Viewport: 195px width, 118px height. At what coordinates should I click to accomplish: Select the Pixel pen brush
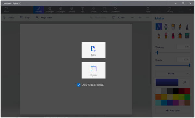coord(187,27)
